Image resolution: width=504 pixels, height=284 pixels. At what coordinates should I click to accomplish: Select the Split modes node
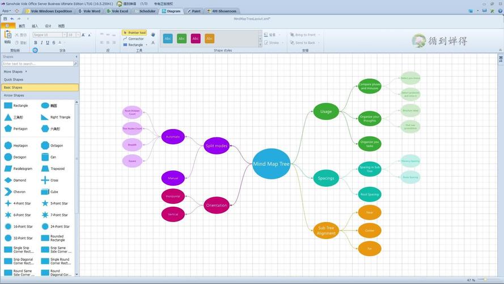click(x=217, y=146)
